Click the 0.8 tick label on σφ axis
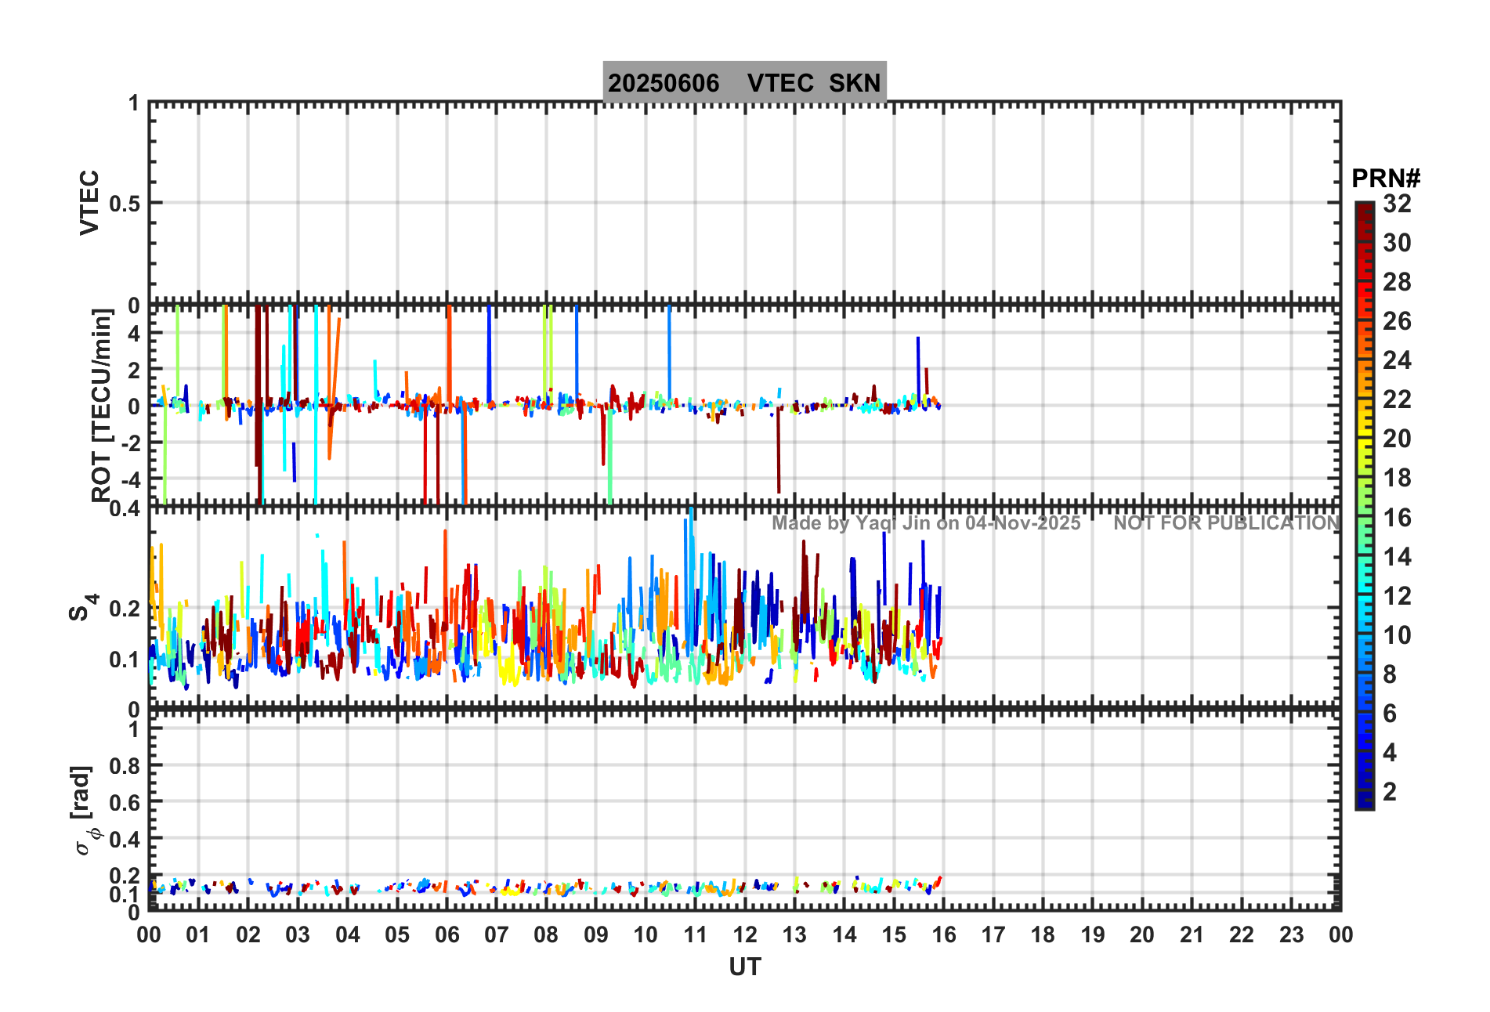This screenshot has height=1012, width=1490. tap(125, 766)
